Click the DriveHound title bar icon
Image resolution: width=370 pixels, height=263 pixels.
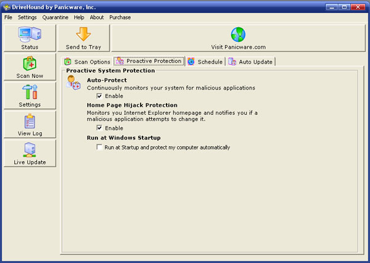click(x=7, y=7)
